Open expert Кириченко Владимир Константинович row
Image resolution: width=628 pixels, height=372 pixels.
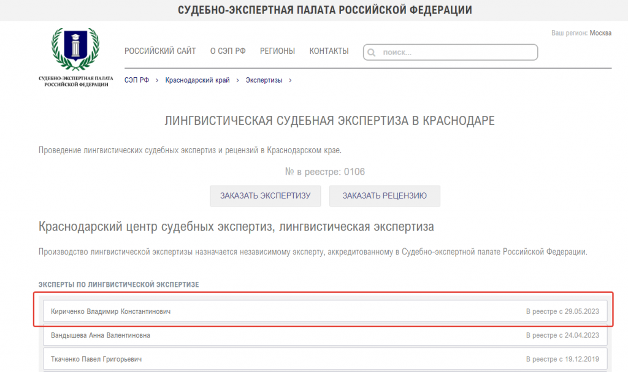(325, 311)
